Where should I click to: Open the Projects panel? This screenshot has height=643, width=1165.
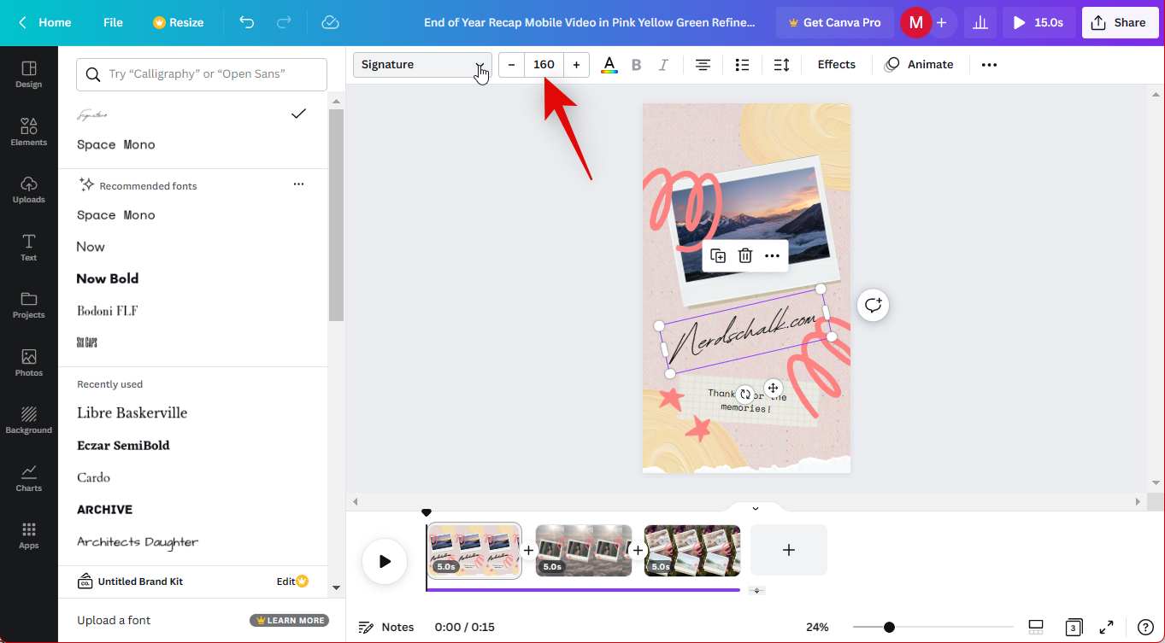point(28,305)
